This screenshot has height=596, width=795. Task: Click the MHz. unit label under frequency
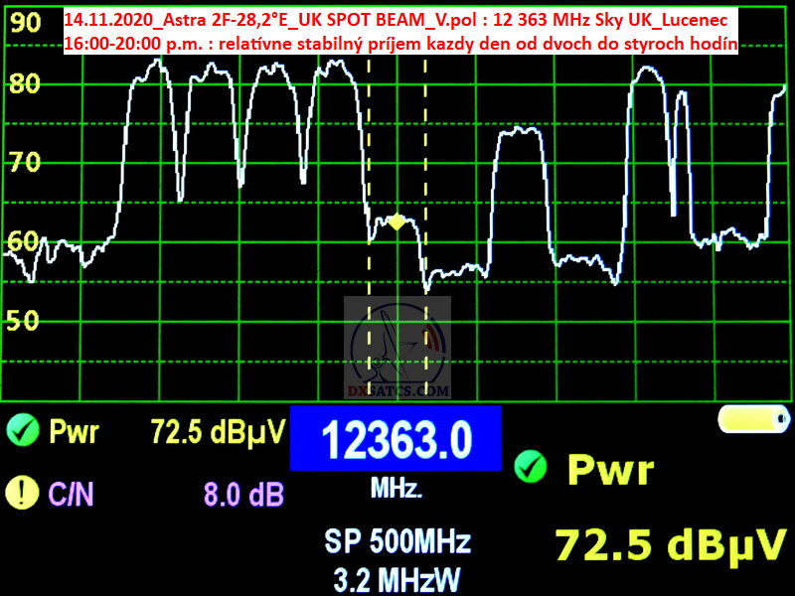397,489
